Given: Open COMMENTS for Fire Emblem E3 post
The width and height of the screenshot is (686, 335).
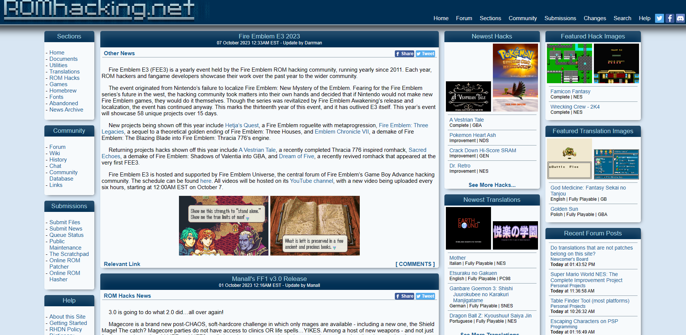Looking at the screenshot, I should click(x=415, y=264).
